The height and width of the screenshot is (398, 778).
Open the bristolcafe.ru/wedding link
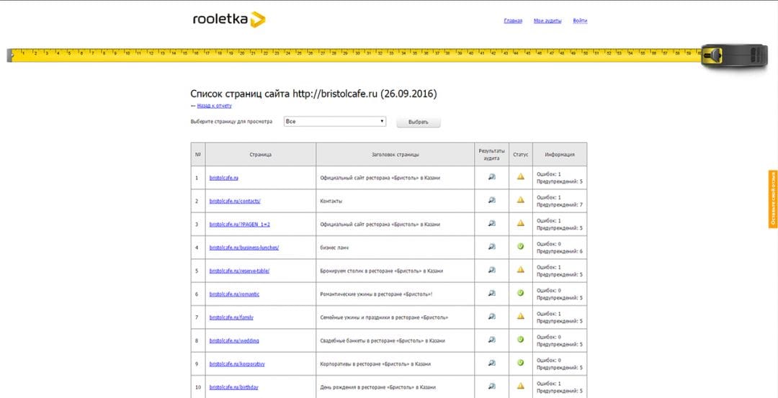coord(234,340)
